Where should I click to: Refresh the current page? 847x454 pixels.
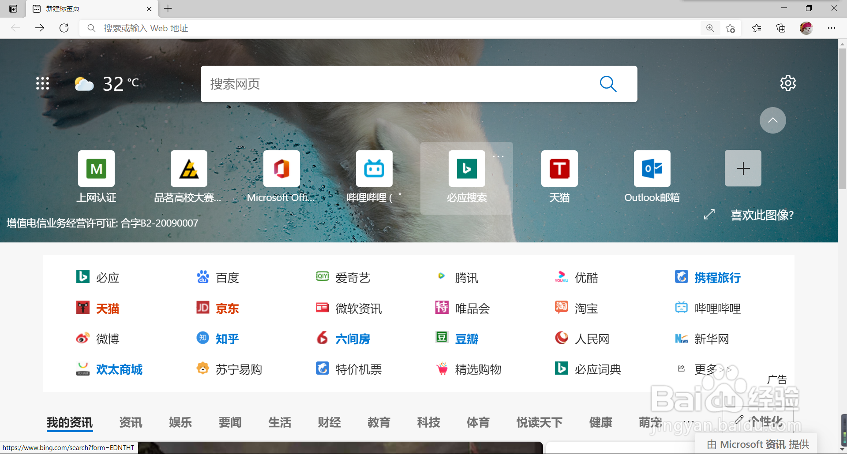point(64,28)
